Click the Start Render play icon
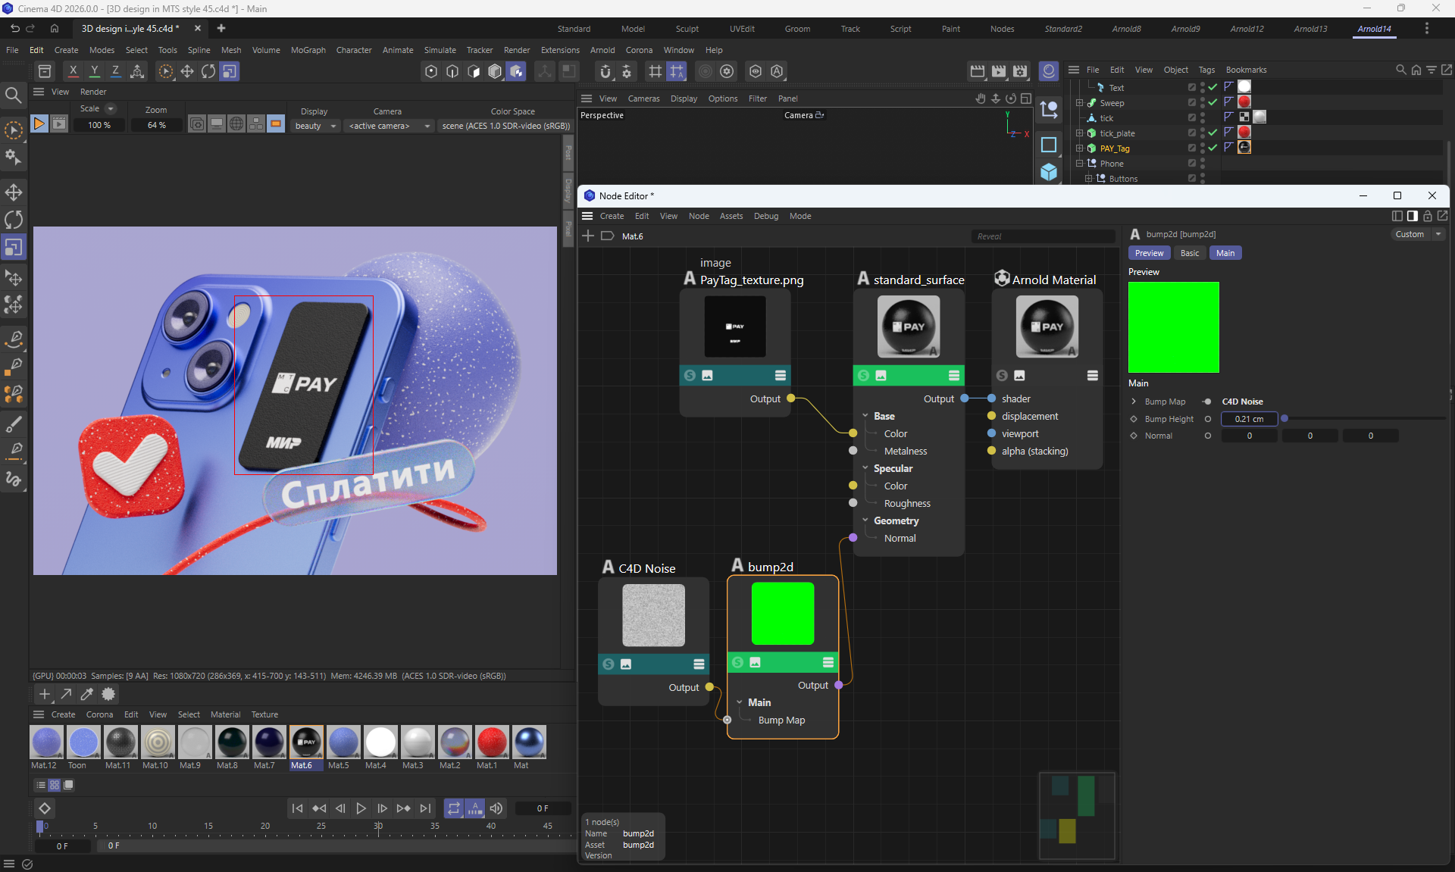Viewport: 1455px width, 872px height. 39,123
